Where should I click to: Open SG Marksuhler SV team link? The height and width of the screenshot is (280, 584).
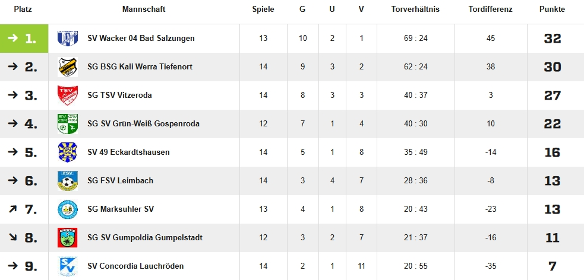[121, 209]
